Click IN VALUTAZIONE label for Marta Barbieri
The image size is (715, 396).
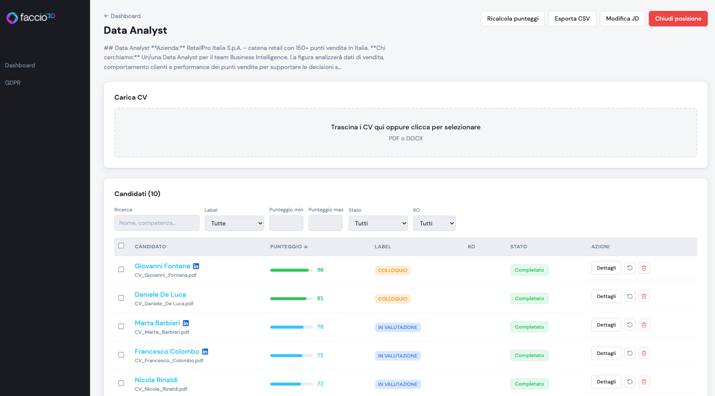[398, 328]
